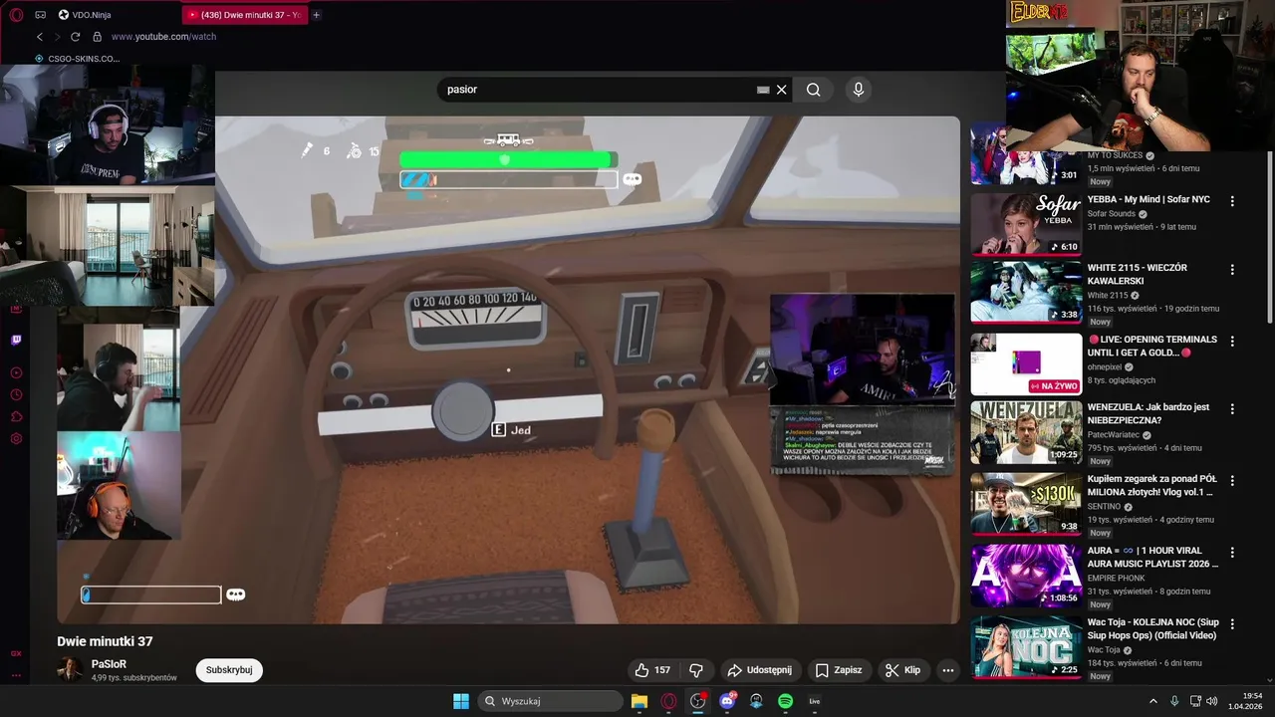
Task: Open the on-screen keyboard in search
Action: tap(763, 90)
